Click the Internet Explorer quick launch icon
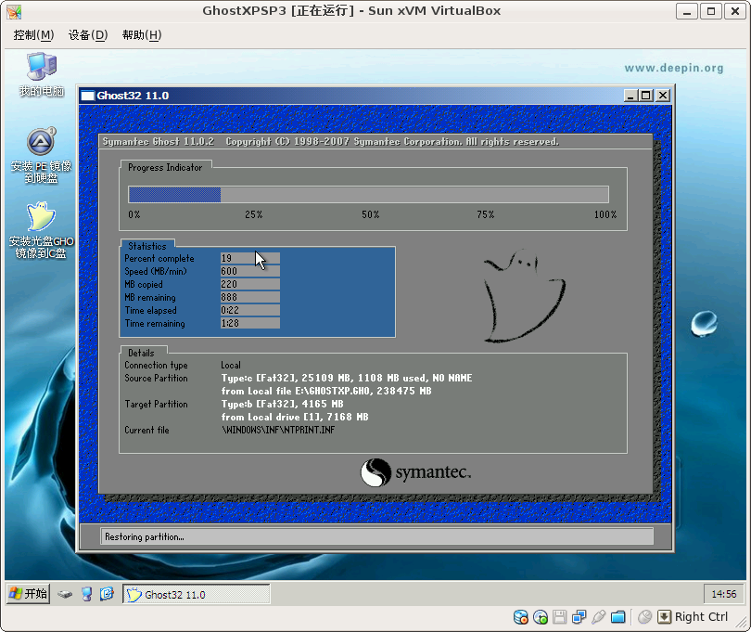Screen dimensions: 751x632 107,594
